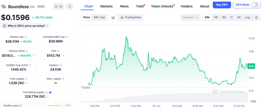Viewport: 263px width, 112px height.
Task: Click the Boundless coin logo
Action: point(4,6)
